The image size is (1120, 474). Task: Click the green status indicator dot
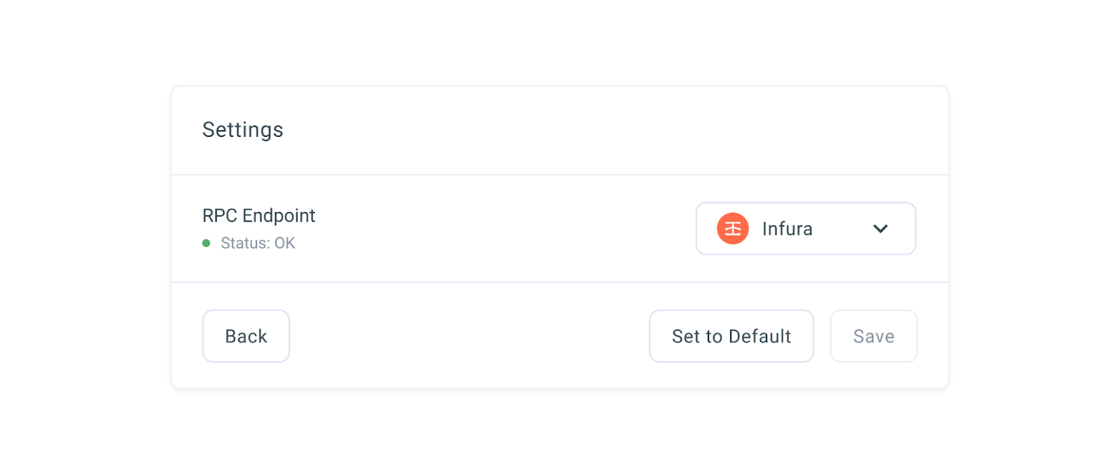coord(206,243)
